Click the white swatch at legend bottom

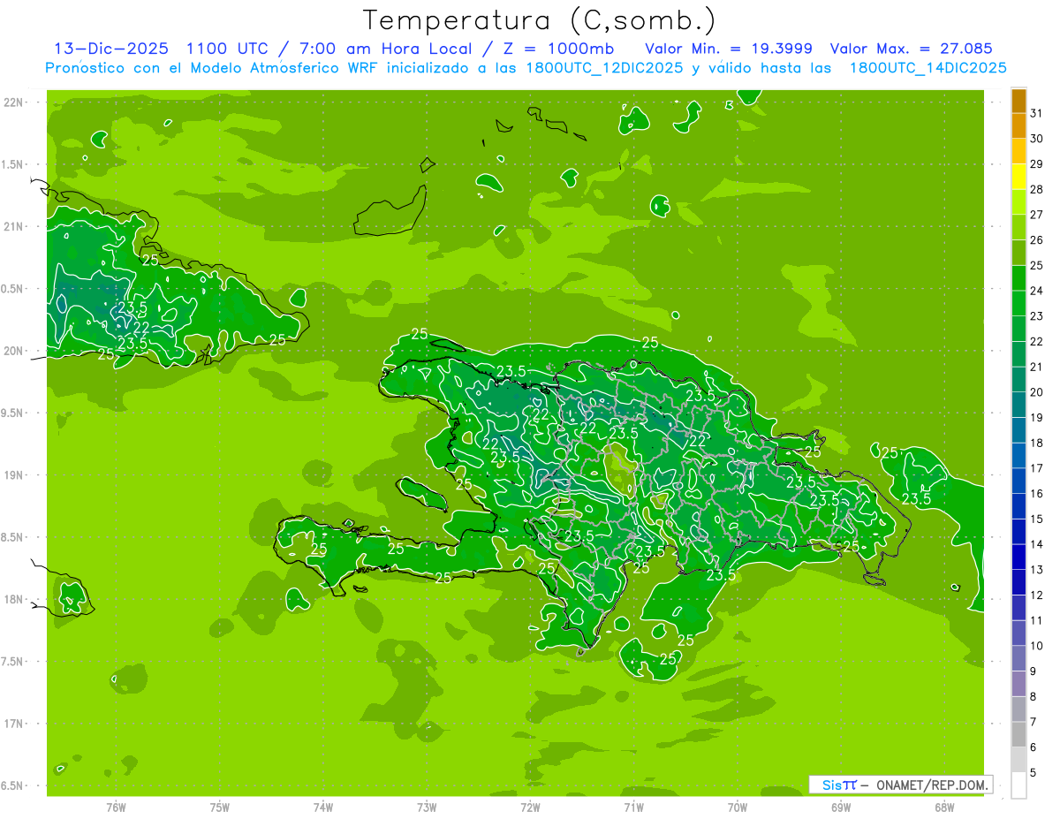(x=1018, y=785)
